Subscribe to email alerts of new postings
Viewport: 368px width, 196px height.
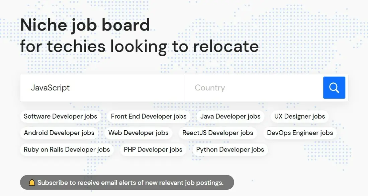click(x=127, y=182)
